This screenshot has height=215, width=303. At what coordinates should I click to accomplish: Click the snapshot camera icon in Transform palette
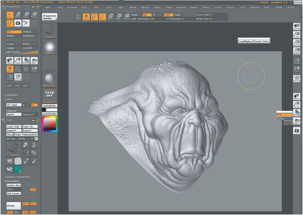18,23
